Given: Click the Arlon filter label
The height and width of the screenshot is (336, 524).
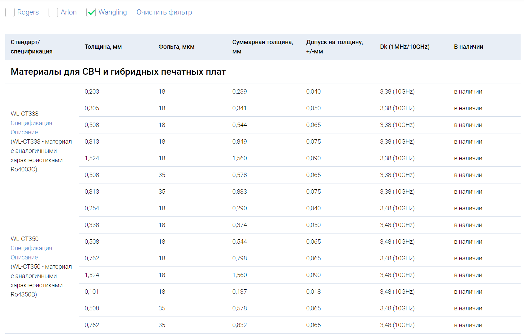Looking at the screenshot, I should [69, 12].
